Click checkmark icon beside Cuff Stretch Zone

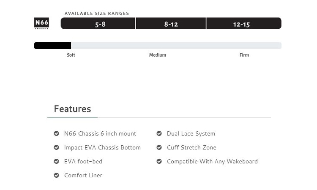coord(159,147)
